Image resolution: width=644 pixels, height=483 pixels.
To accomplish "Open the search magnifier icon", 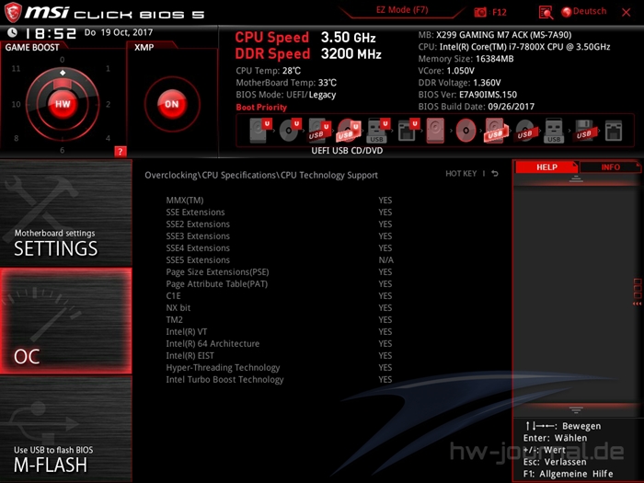I will click(x=546, y=12).
